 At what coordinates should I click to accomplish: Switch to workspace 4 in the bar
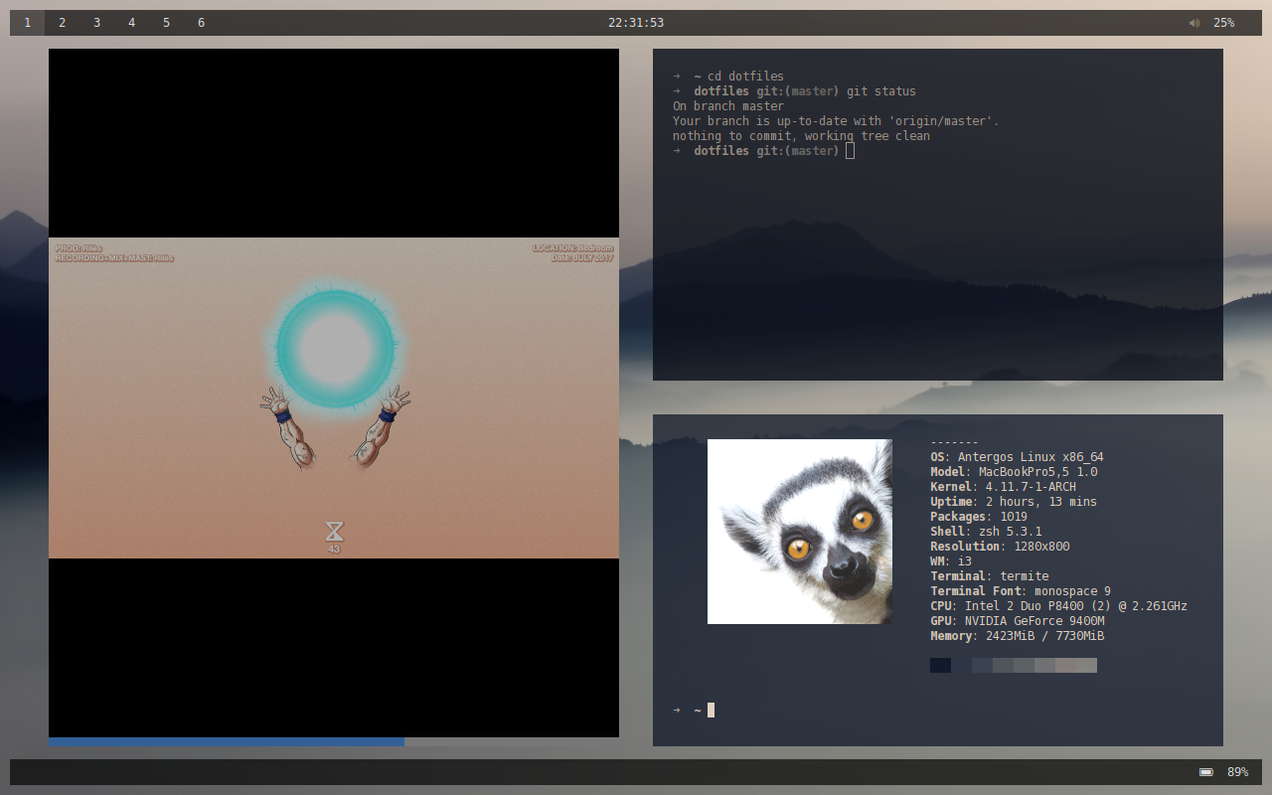pos(131,23)
